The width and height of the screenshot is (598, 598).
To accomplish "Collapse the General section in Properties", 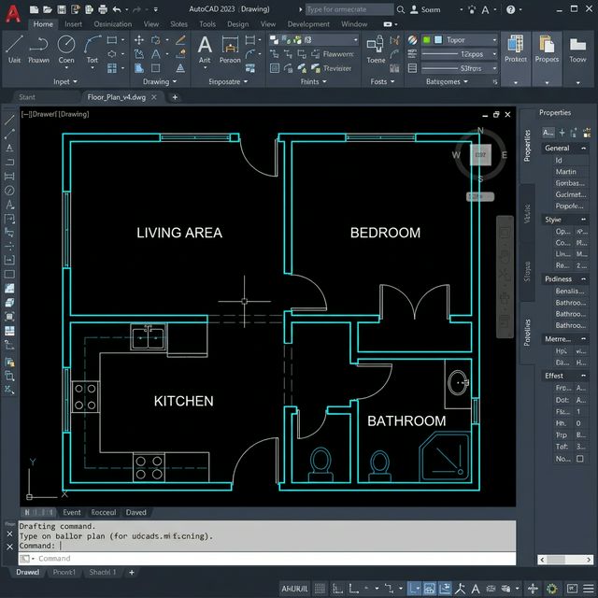I will tap(585, 148).
